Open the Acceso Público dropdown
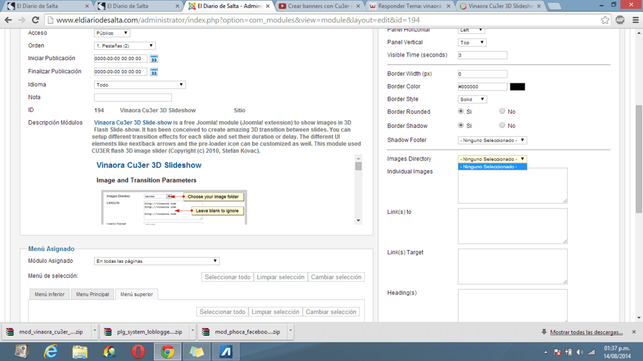Image resolution: width=643 pixels, height=361 pixels. tap(112, 33)
